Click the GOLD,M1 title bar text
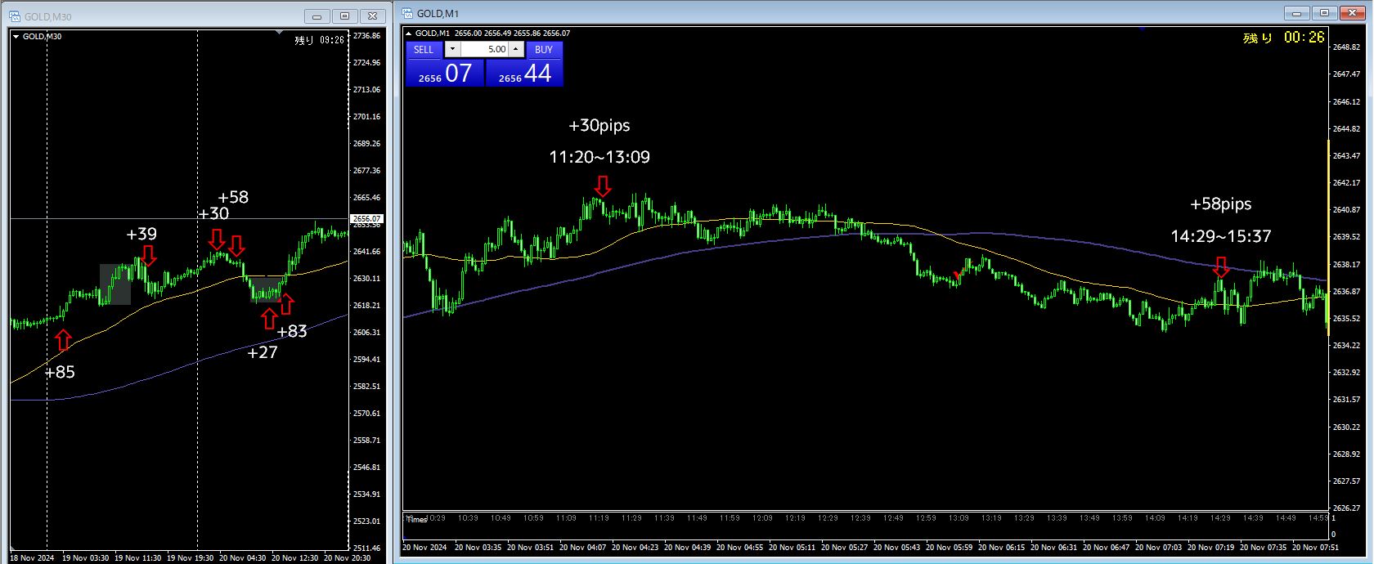 point(438,13)
